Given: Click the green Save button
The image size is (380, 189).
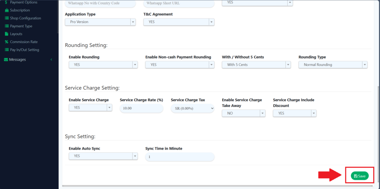Looking at the screenshot, I should click(x=360, y=176).
